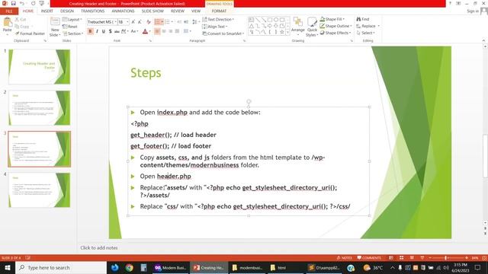Expand the Section dropdown
The width and height of the screenshot is (488, 274).
coord(73,33)
